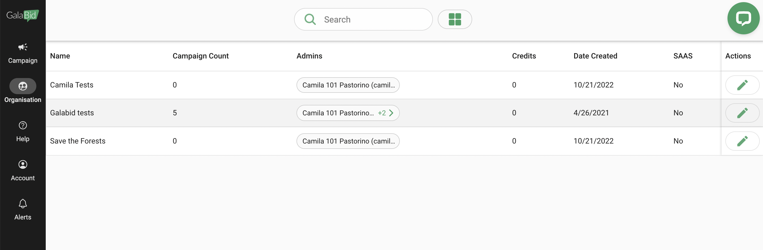Select the Galabid tests name cell
The image size is (763, 250).
(x=72, y=113)
